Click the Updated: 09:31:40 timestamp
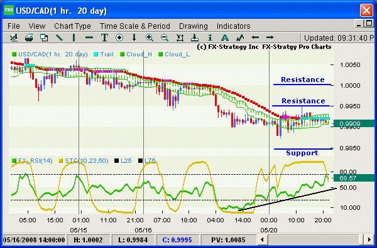This screenshot has width=377, height=248. 339,38
